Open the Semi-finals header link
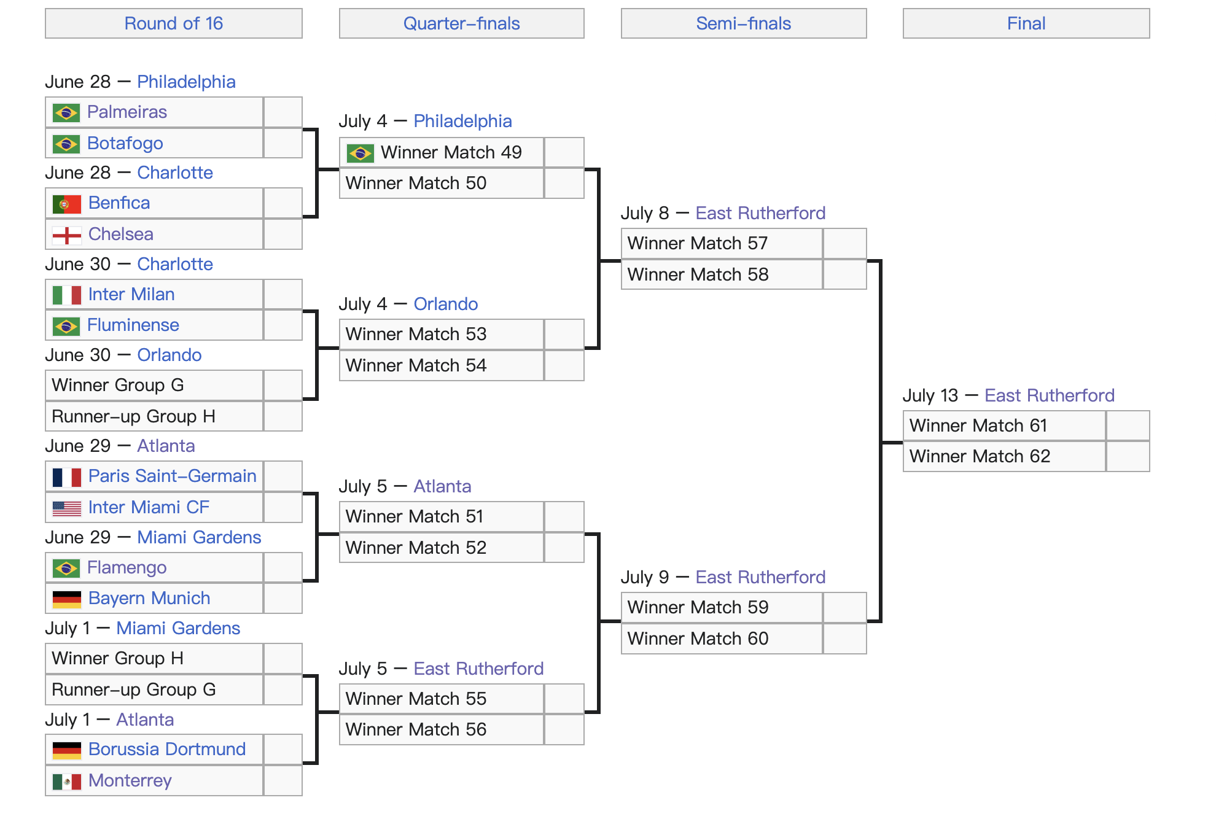The width and height of the screenshot is (1216, 819). (x=744, y=23)
